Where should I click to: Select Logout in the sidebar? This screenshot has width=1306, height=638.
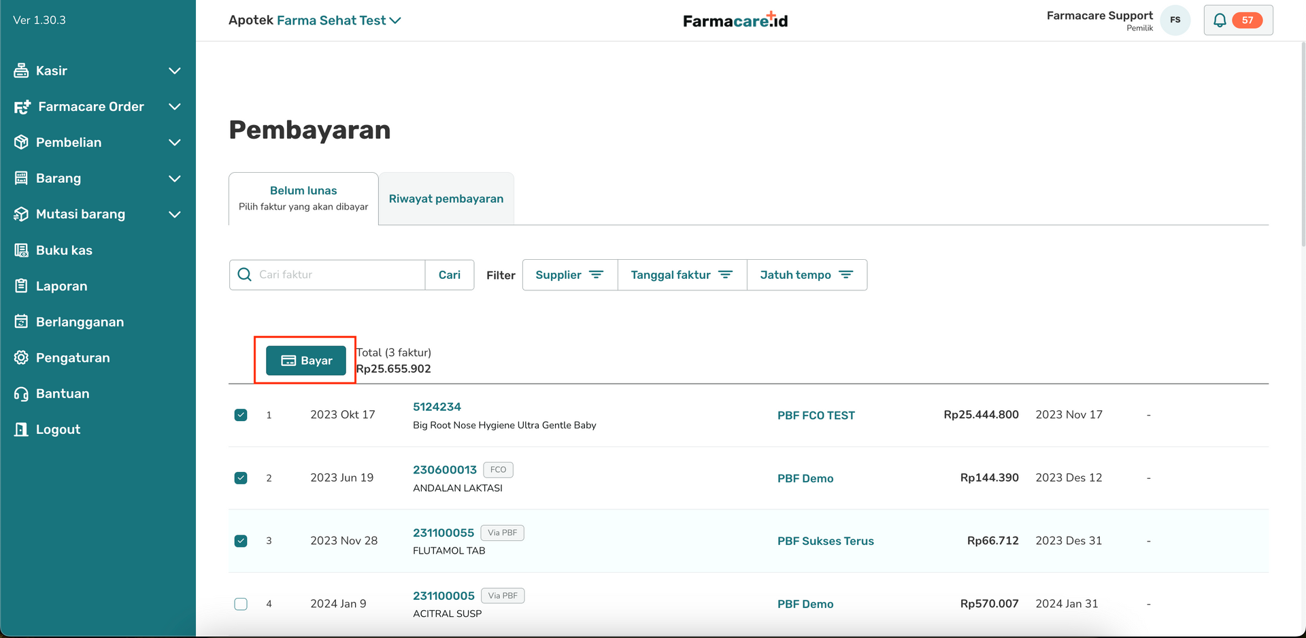pyautogui.click(x=58, y=429)
